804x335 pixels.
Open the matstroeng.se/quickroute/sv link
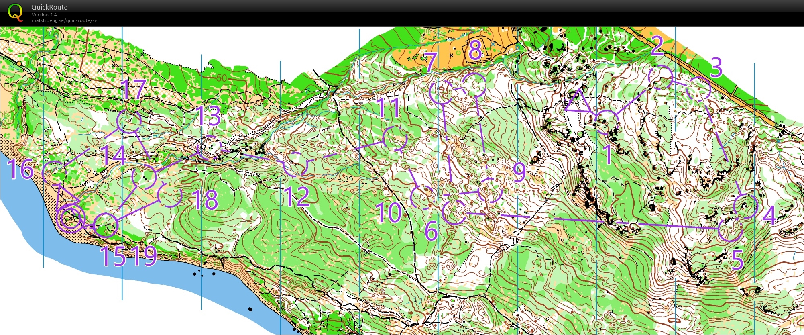(64, 20)
